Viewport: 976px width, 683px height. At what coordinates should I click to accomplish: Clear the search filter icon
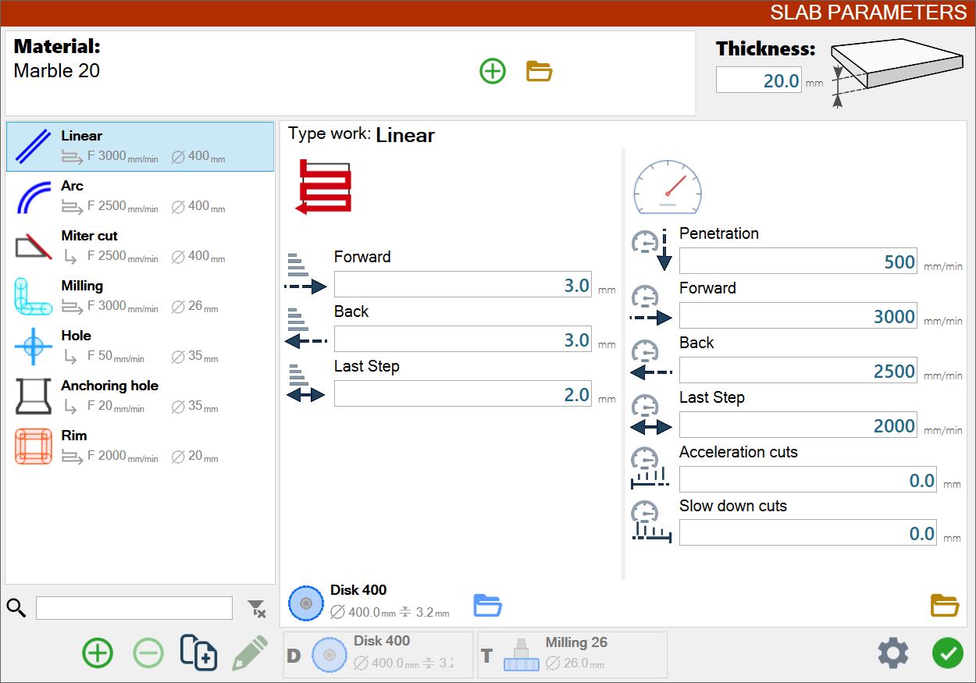(257, 609)
